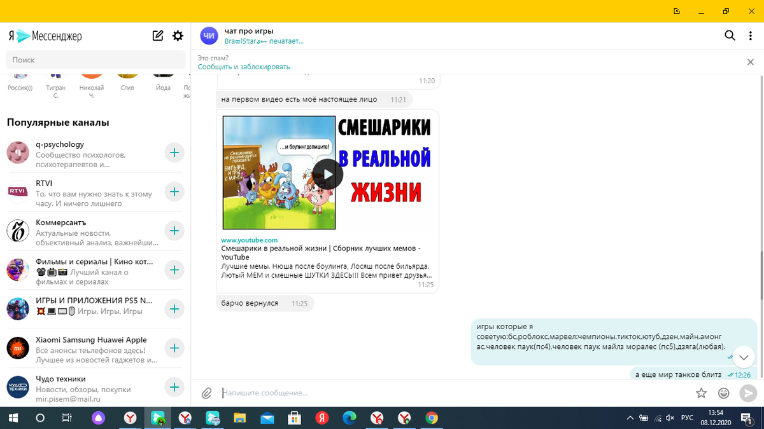Expand hidden icons in the system tray
This screenshot has width=764, height=429.
pos(630,418)
